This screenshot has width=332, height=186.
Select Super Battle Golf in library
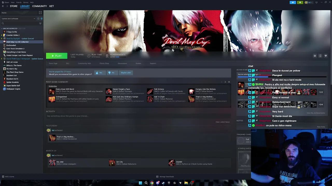pyautogui.click(x=13, y=86)
